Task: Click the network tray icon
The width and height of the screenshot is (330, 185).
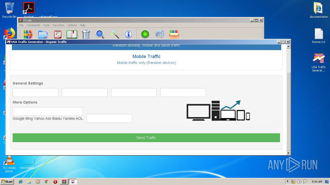Action: click(x=293, y=182)
